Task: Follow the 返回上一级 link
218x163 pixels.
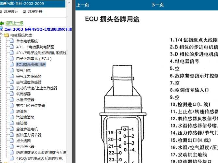Action: [14, 23]
